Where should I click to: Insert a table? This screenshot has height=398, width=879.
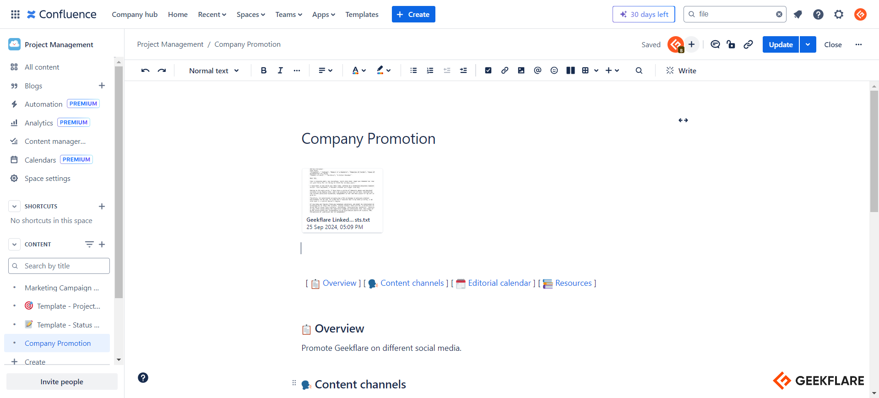(x=586, y=71)
